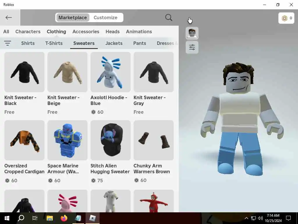
Task: Switch to Marketplace mode
Action: 72,17
